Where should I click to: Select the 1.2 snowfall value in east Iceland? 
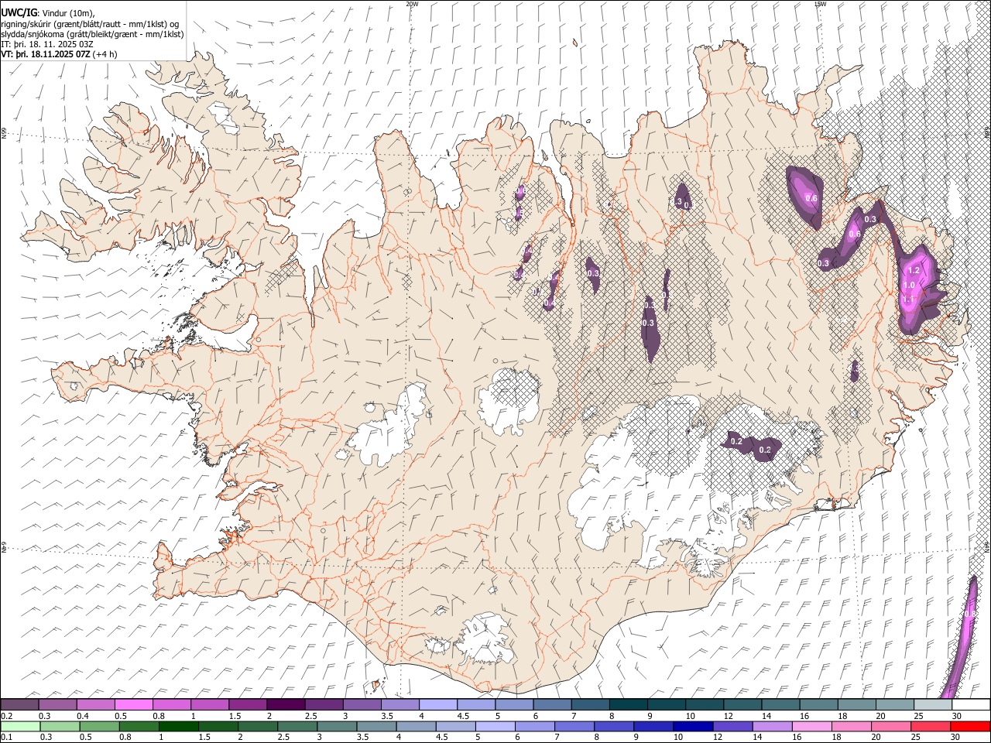(913, 271)
